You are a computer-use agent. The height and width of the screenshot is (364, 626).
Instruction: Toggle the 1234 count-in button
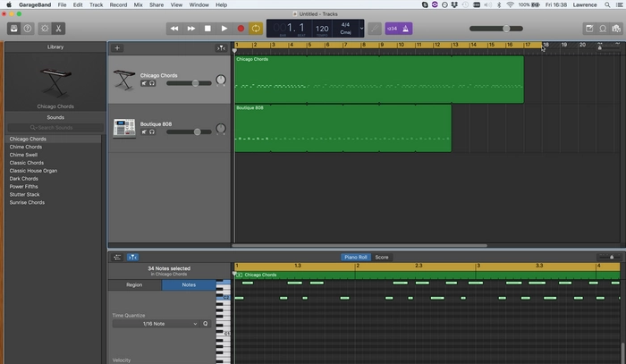392,29
